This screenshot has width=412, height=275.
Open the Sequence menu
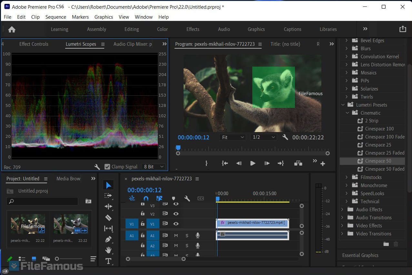55,17
